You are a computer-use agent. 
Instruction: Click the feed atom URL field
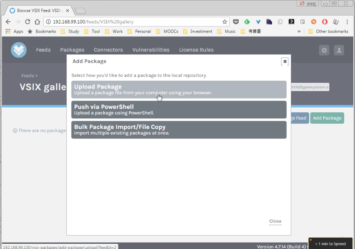coord(310,87)
